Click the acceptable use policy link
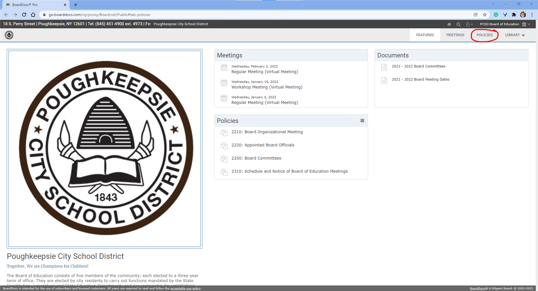 click(185, 288)
